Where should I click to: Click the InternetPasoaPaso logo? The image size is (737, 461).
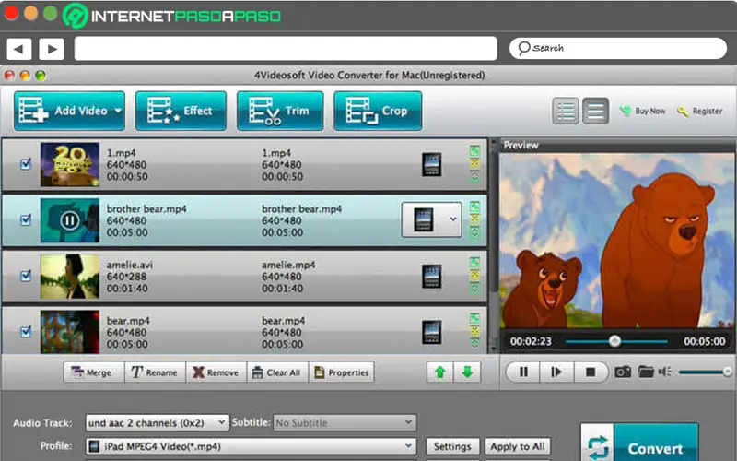pyautogui.click(x=172, y=16)
